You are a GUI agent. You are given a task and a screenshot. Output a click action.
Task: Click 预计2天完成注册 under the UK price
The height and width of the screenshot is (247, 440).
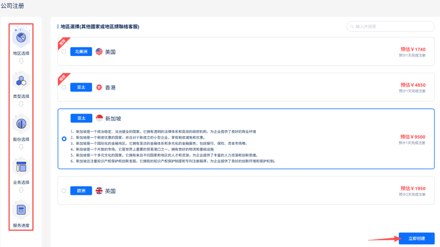point(412,195)
